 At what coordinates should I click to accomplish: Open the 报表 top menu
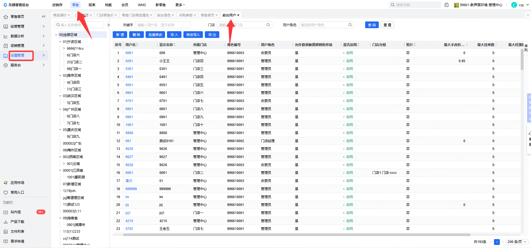click(92, 5)
